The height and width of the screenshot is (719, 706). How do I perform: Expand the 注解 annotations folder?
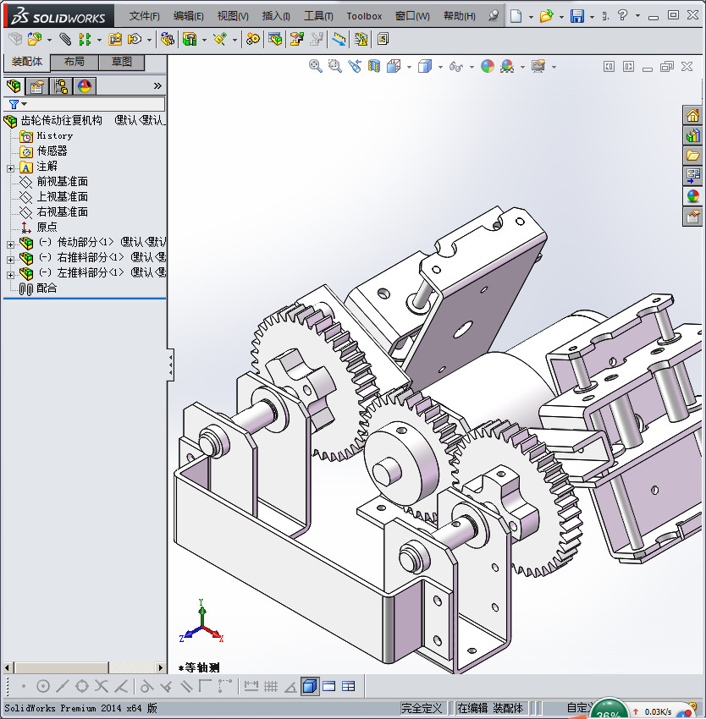(10, 168)
